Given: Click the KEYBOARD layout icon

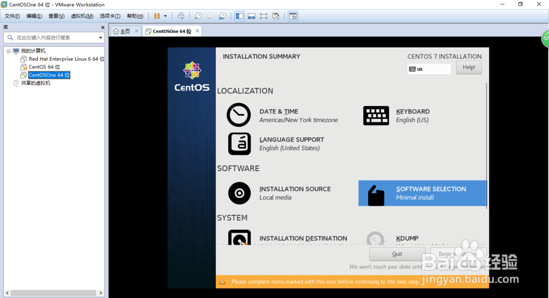Looking at the screenshot, I should coord(376,116).
